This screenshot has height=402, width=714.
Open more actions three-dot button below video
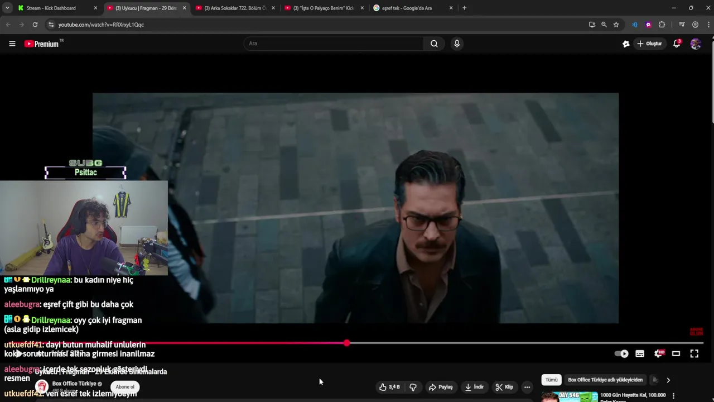click(527, 387)
